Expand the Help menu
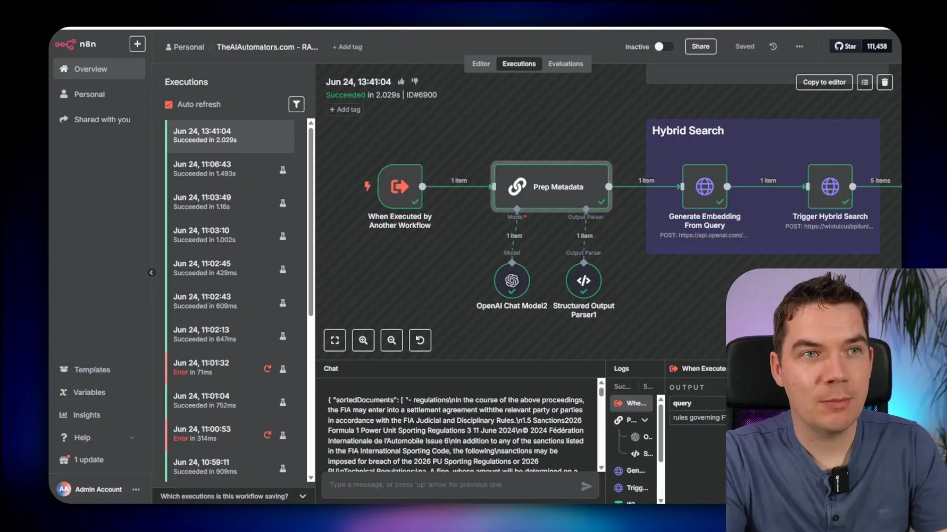Screen dimensions: 947x532 click(97, 437)
